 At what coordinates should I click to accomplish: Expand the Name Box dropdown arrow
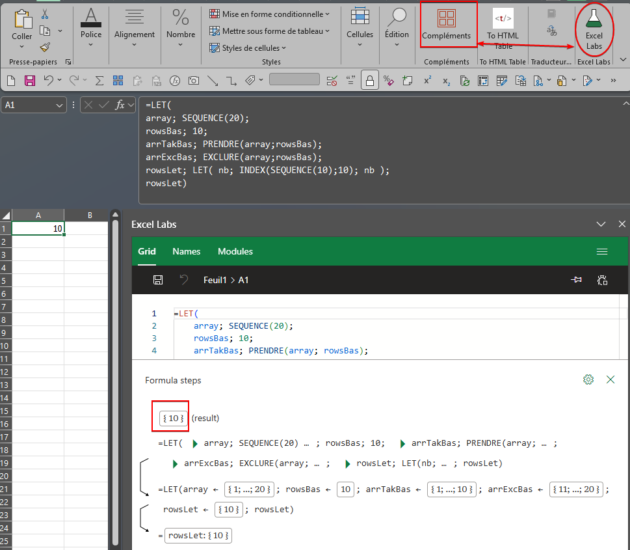(59, 105)
